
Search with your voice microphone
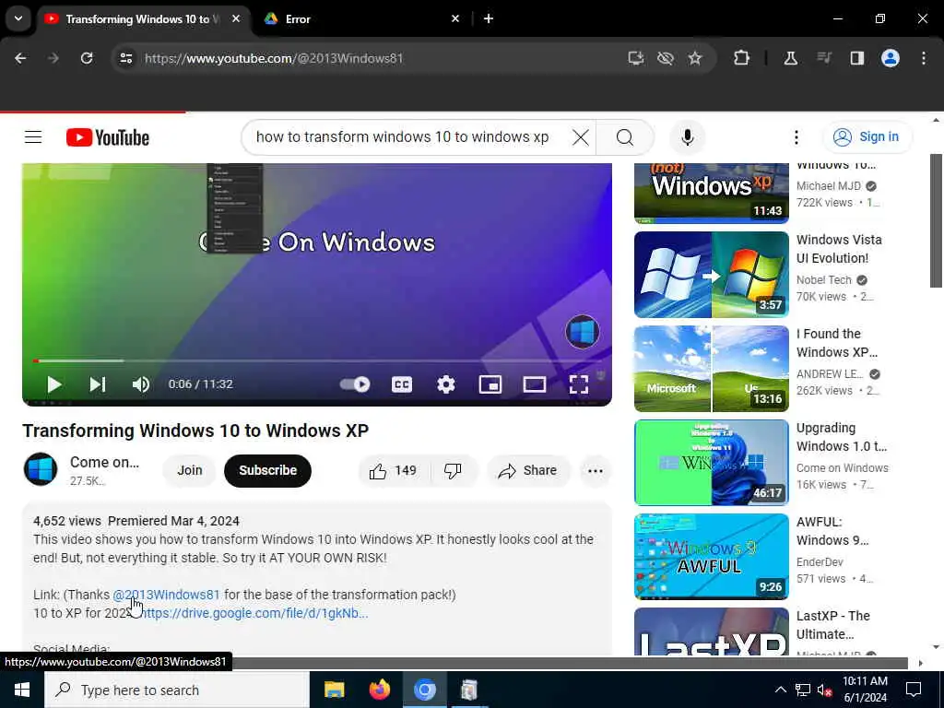pos(688,137)
